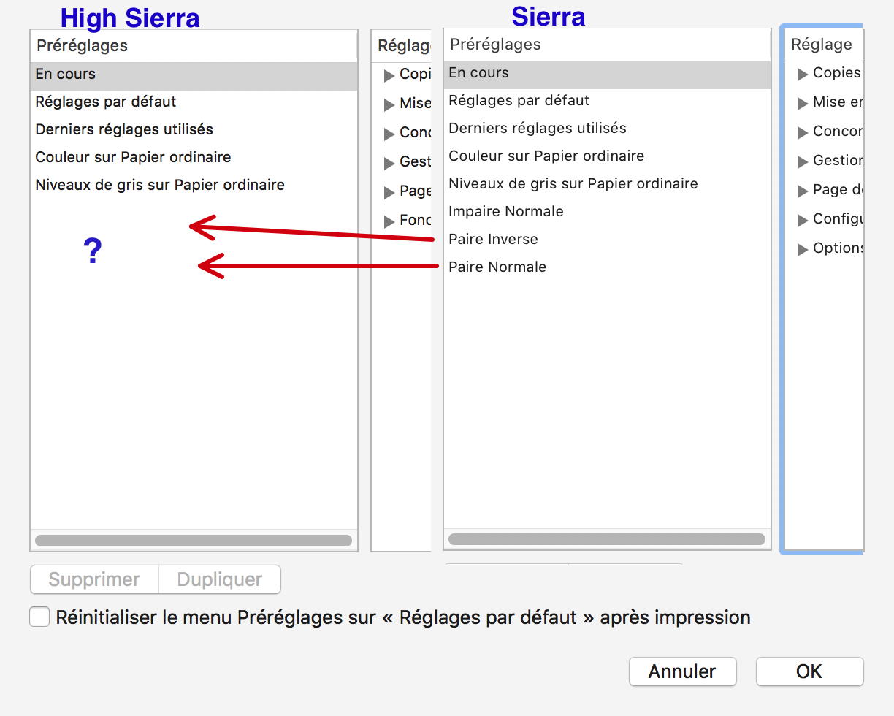Screen dimensions: 894x716
Task: Click the Supprimer button
Action: tap(94, 579)
